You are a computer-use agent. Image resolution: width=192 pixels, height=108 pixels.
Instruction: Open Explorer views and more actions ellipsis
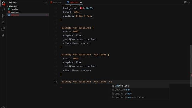(x=46, y=2)
